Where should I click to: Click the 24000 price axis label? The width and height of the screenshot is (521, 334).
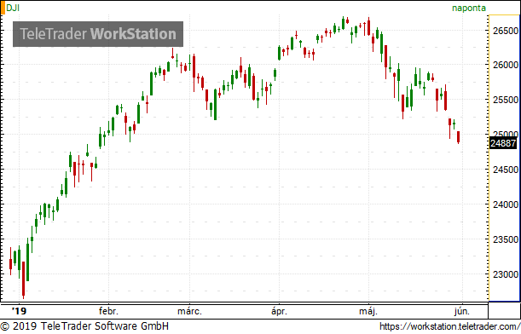click(x=506, y=204)
